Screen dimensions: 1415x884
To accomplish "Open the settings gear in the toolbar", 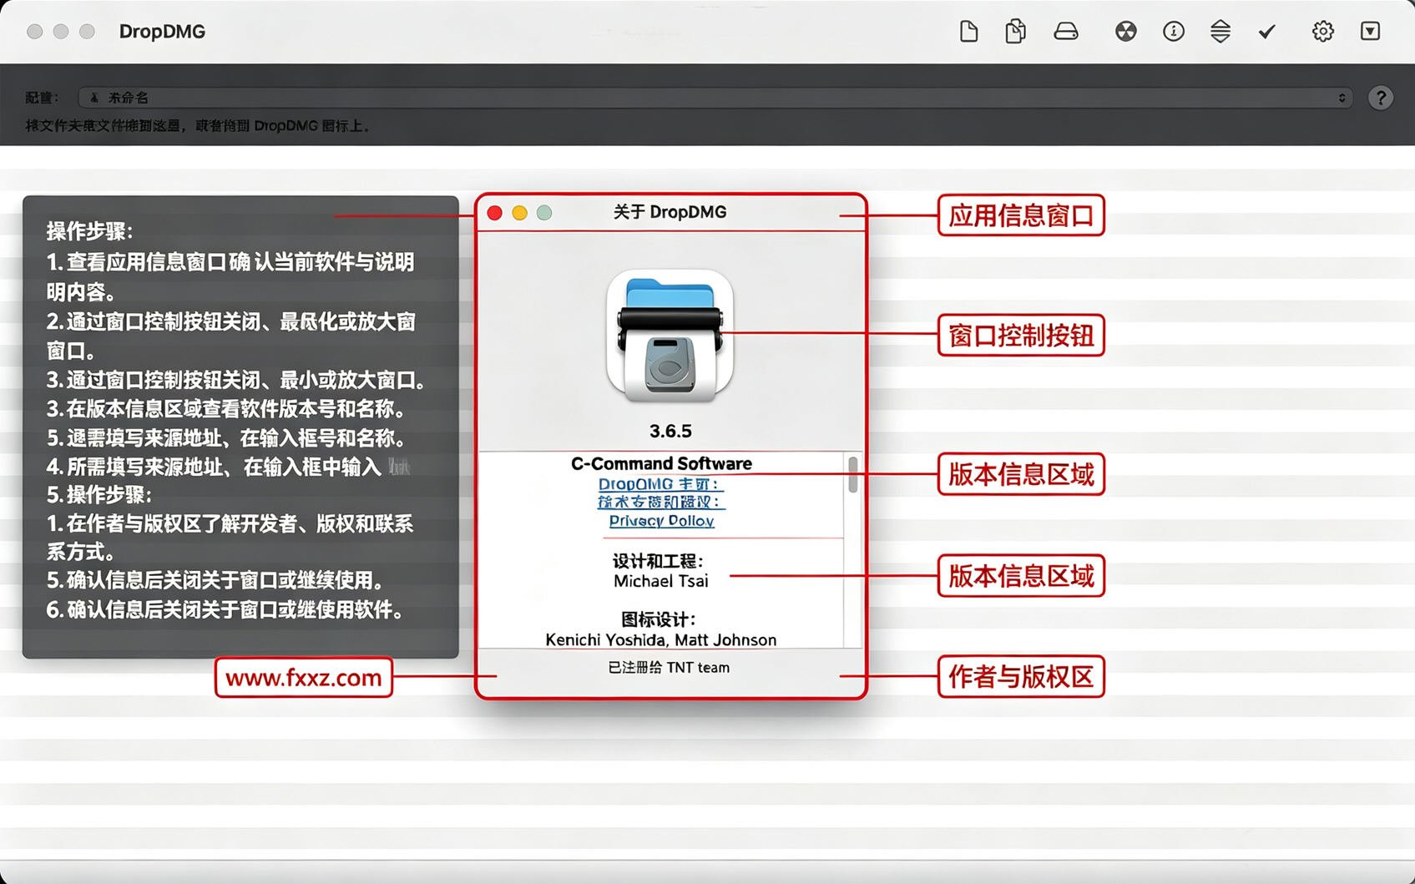I will coord(1323,32).
